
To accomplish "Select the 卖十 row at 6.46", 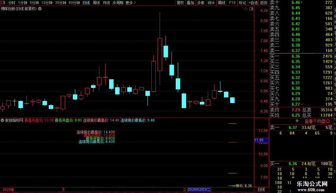I will coord(301,2).
